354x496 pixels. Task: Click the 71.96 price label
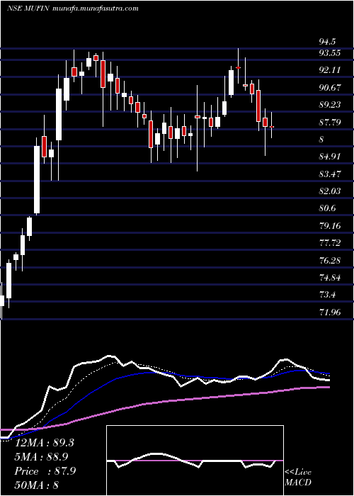pyautogui.click(x=329, y=312)
